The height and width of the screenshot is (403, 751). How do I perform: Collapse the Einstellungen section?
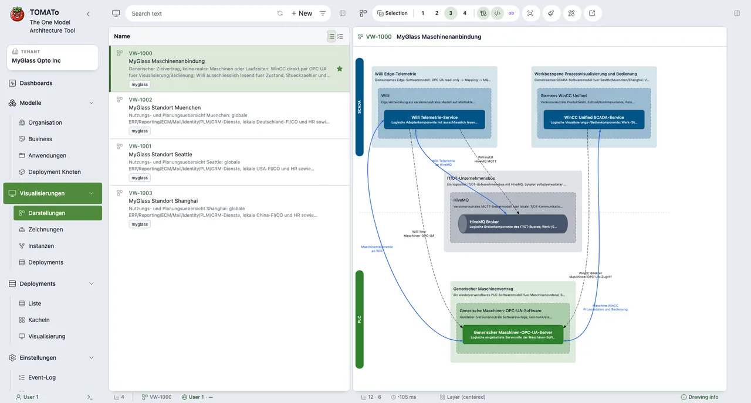[x=91, y=358]
